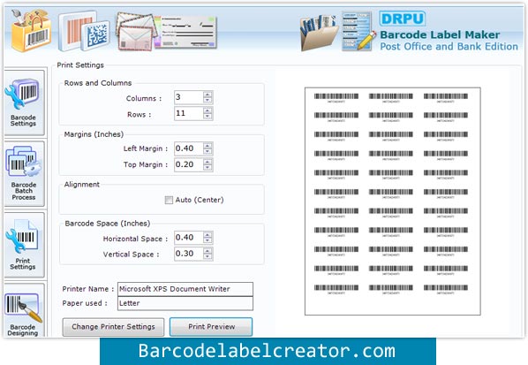Image resolution: width=528 pixels, height=365 pixels.
Task: Click the Printer Name text field
Action: tap(185, 289)
